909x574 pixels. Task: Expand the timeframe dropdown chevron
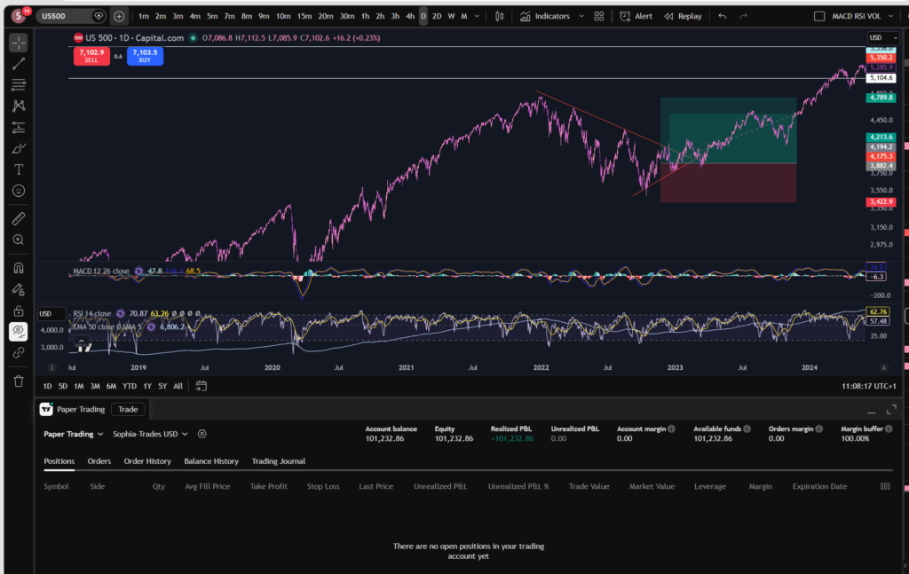point(477,16)
